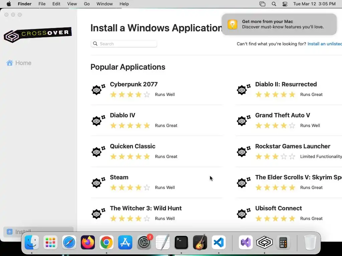
Task: Launch Safari from the Dock
Action: (x=69, y=242)
